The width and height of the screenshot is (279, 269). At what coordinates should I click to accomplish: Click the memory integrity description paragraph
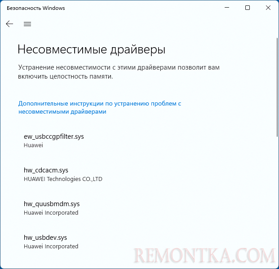[x=119, y=72]
